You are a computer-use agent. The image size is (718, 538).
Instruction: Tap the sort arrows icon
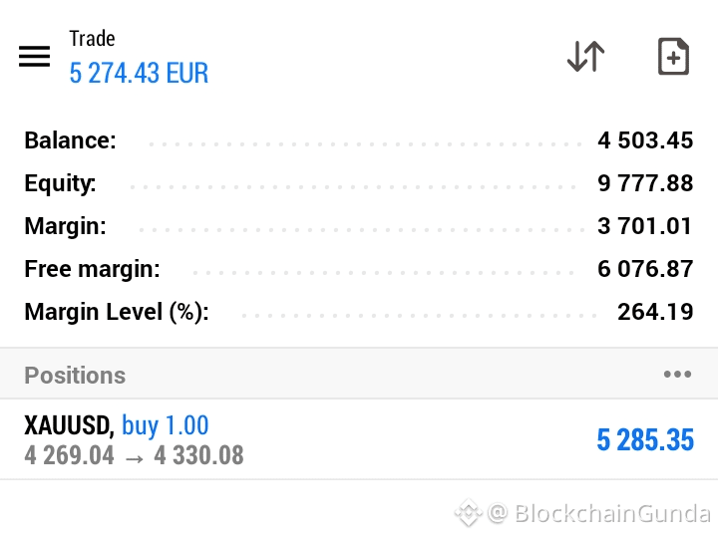coord(586,56)
